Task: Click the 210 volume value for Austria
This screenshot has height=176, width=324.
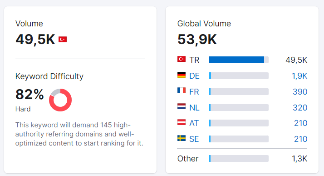Action: tap(301, 123)
